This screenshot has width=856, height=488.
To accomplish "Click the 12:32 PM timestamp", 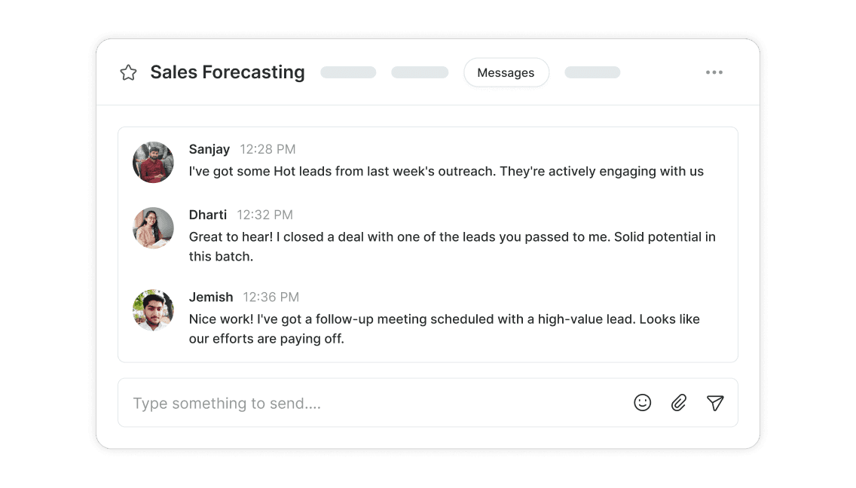I will point(264,215).
